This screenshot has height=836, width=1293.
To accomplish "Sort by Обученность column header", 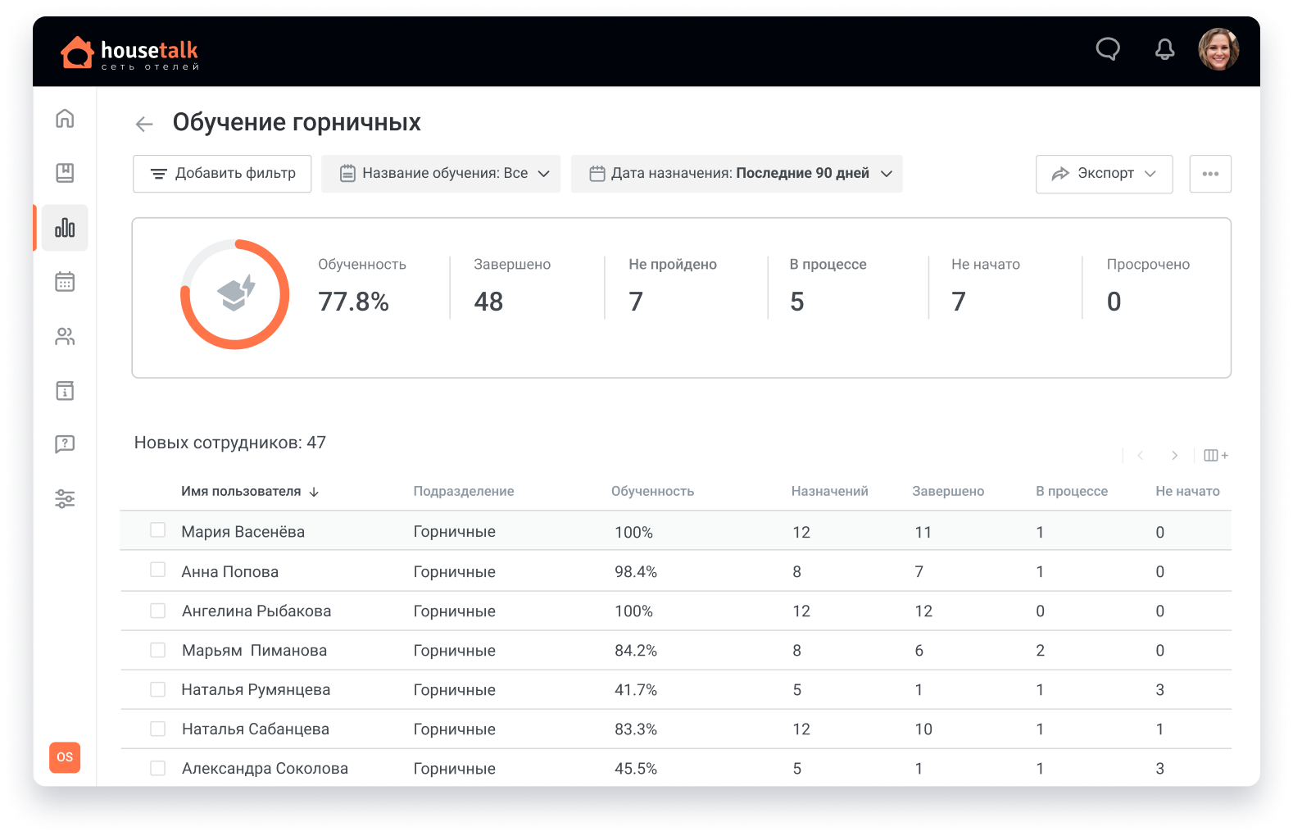I will [652, 491].
